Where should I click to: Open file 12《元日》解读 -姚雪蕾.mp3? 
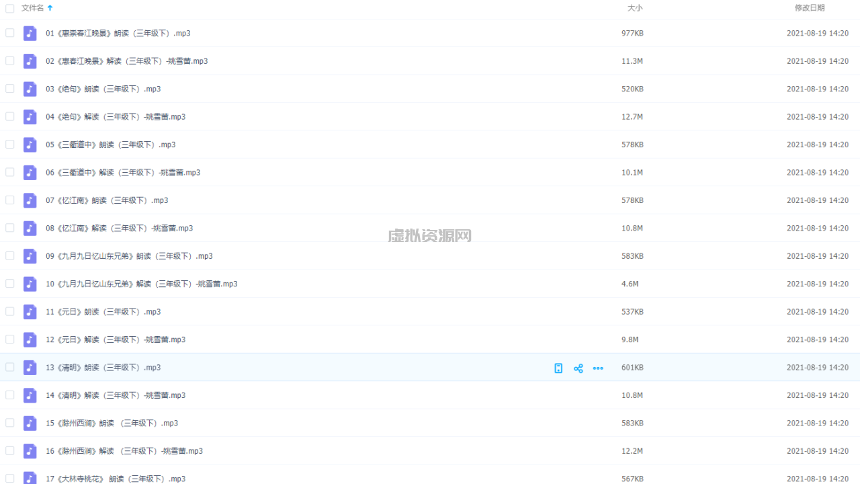116,340
